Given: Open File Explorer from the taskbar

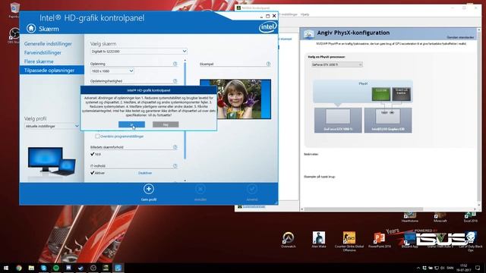Looking at the screenshot, I should coord(31,268).
